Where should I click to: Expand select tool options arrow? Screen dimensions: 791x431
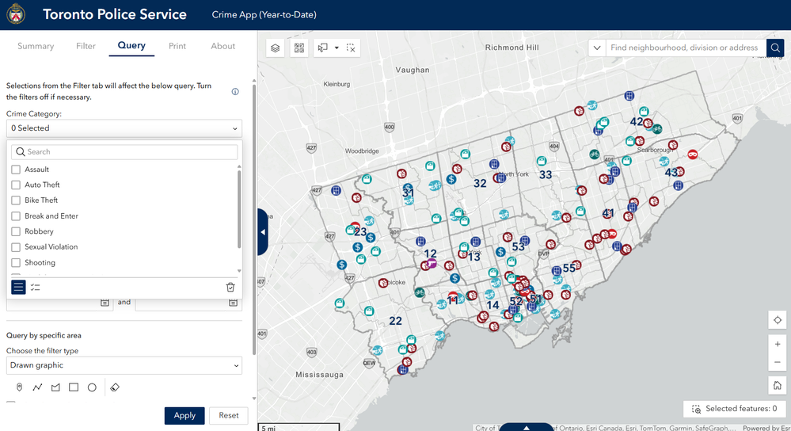337,48
